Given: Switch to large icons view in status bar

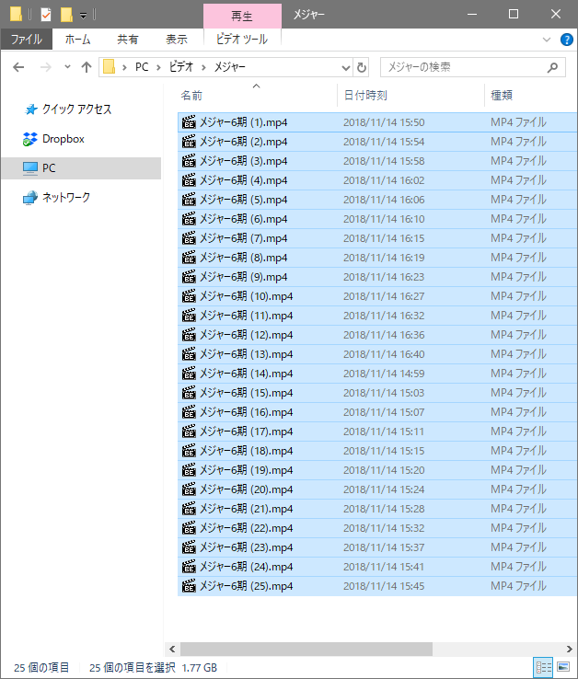Looking at the screenshot, I should point(562,667).
